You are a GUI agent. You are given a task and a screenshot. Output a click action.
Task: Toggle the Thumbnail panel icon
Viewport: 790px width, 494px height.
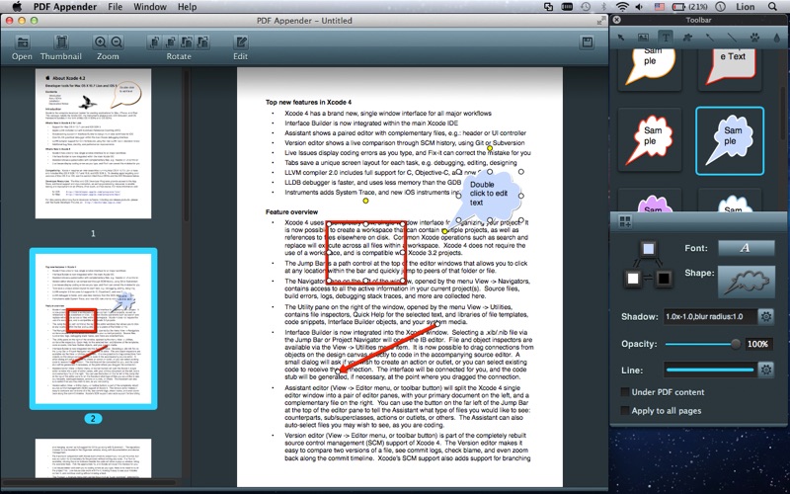[61, 42]
